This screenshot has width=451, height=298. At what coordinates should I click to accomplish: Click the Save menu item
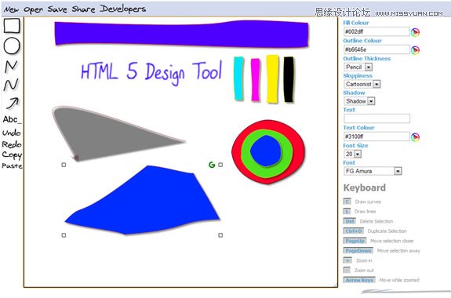[57, 9]
